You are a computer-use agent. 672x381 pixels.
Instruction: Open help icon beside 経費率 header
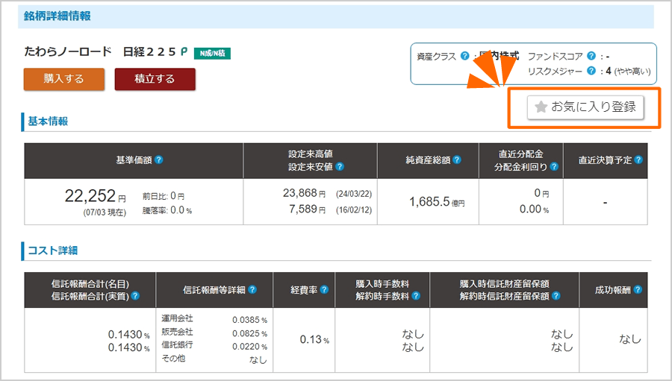coord(324,289)
